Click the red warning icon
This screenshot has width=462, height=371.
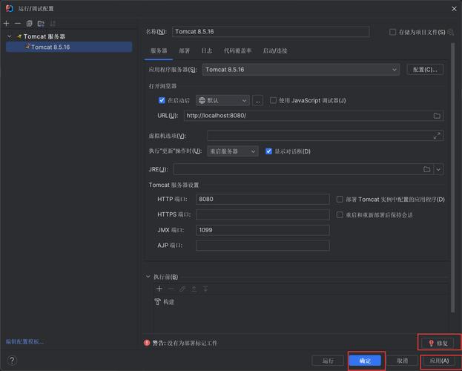point(147,343)
